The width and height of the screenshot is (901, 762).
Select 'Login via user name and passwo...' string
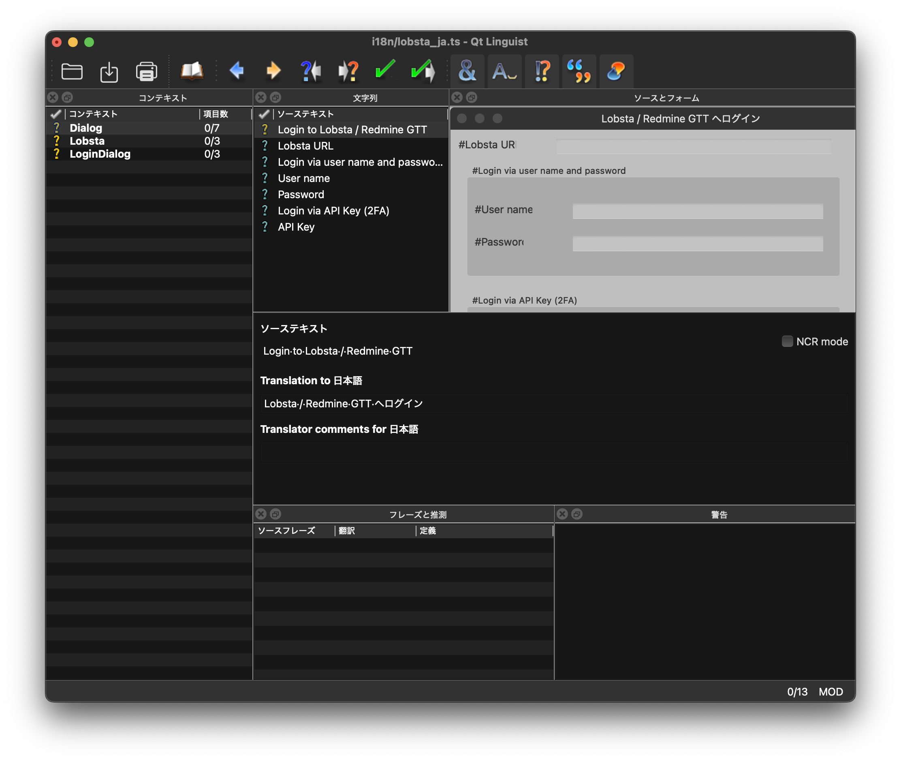pyautogui.click(x=351, y=162)
